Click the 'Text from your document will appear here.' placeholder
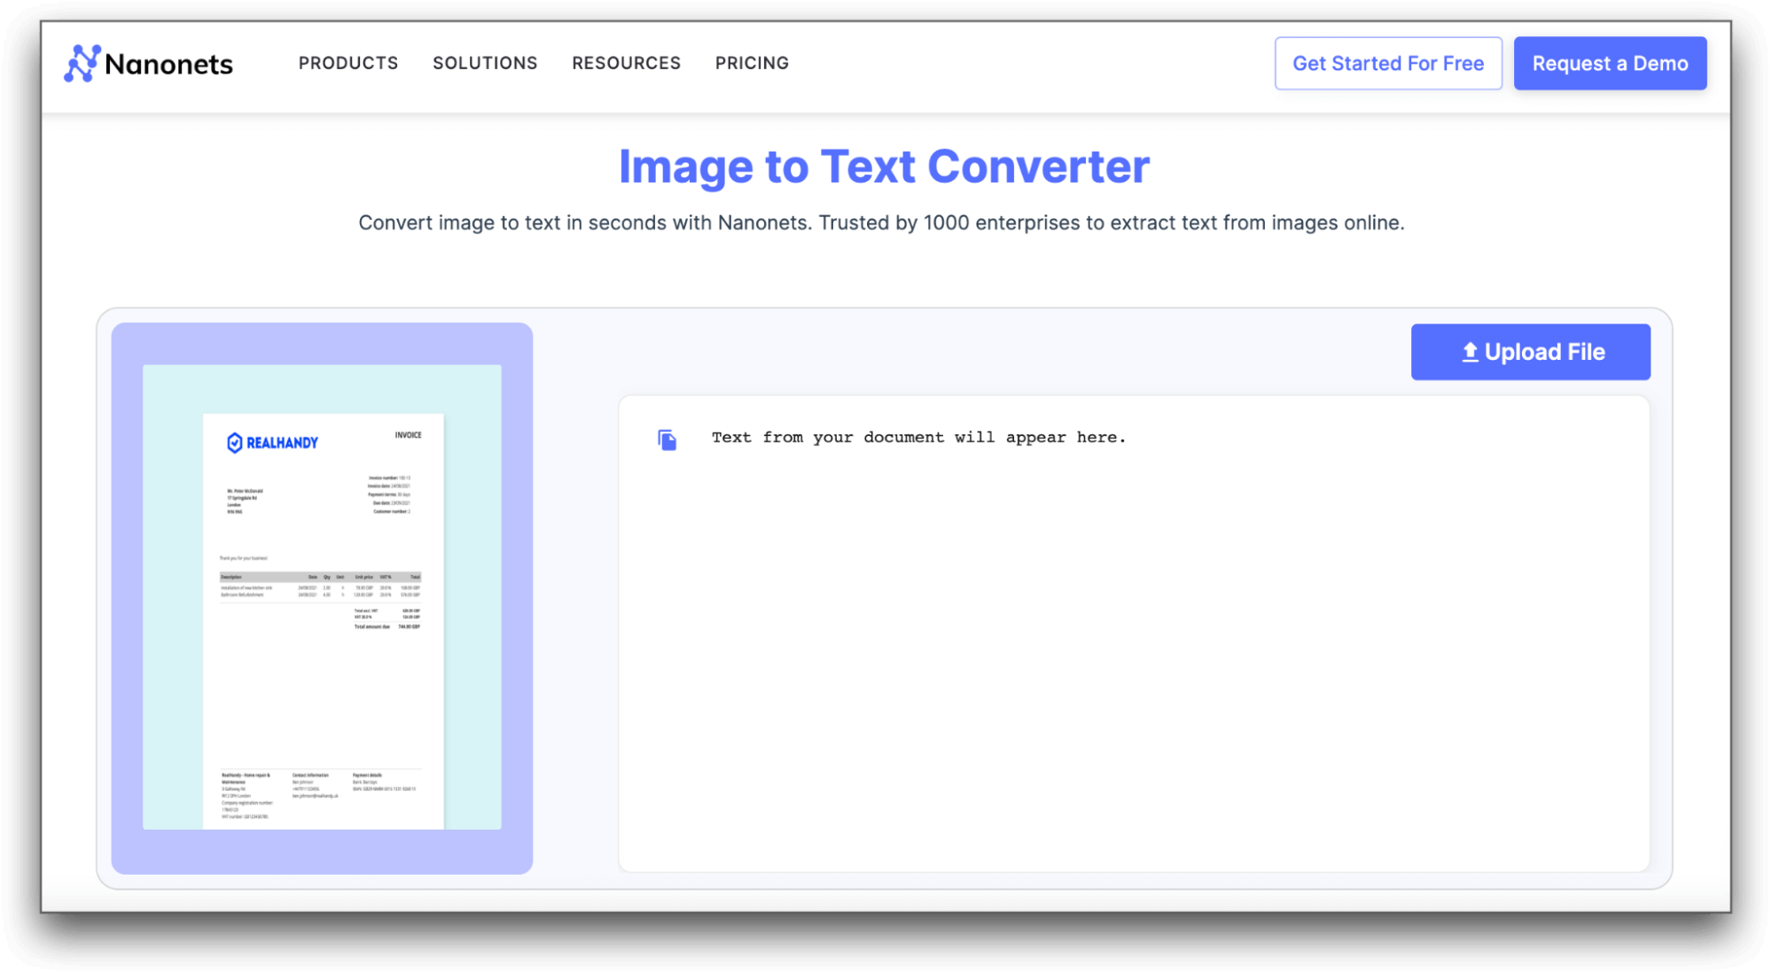This screenshot has width=1772, height=974. (918, 437)
